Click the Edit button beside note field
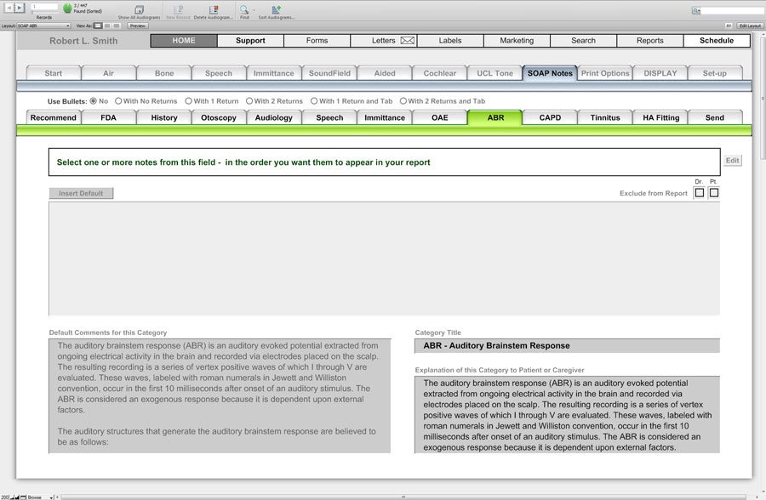Screen dimensions: 766x500 point(732,161)
